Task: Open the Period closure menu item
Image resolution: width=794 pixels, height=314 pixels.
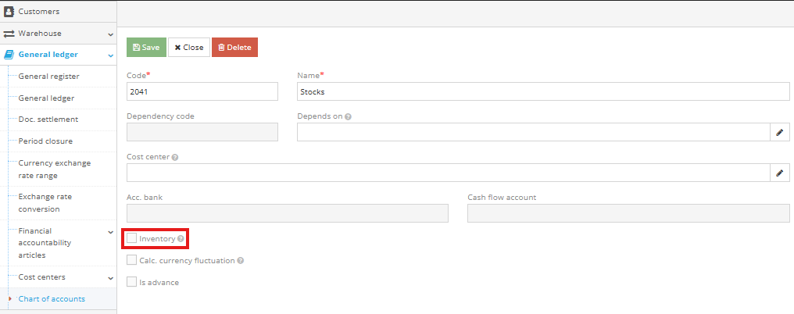Action: click(x=45, y=141)
